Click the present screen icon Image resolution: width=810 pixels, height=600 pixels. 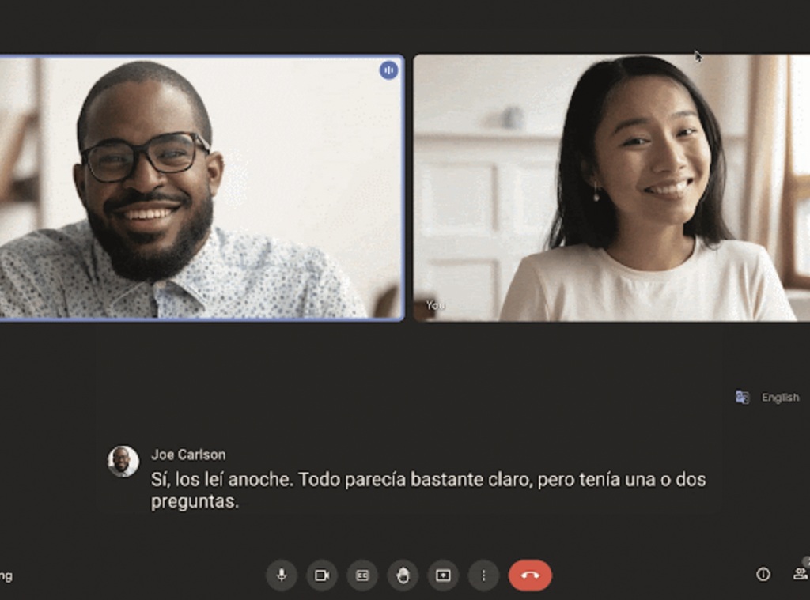click(x=443, y=575)
